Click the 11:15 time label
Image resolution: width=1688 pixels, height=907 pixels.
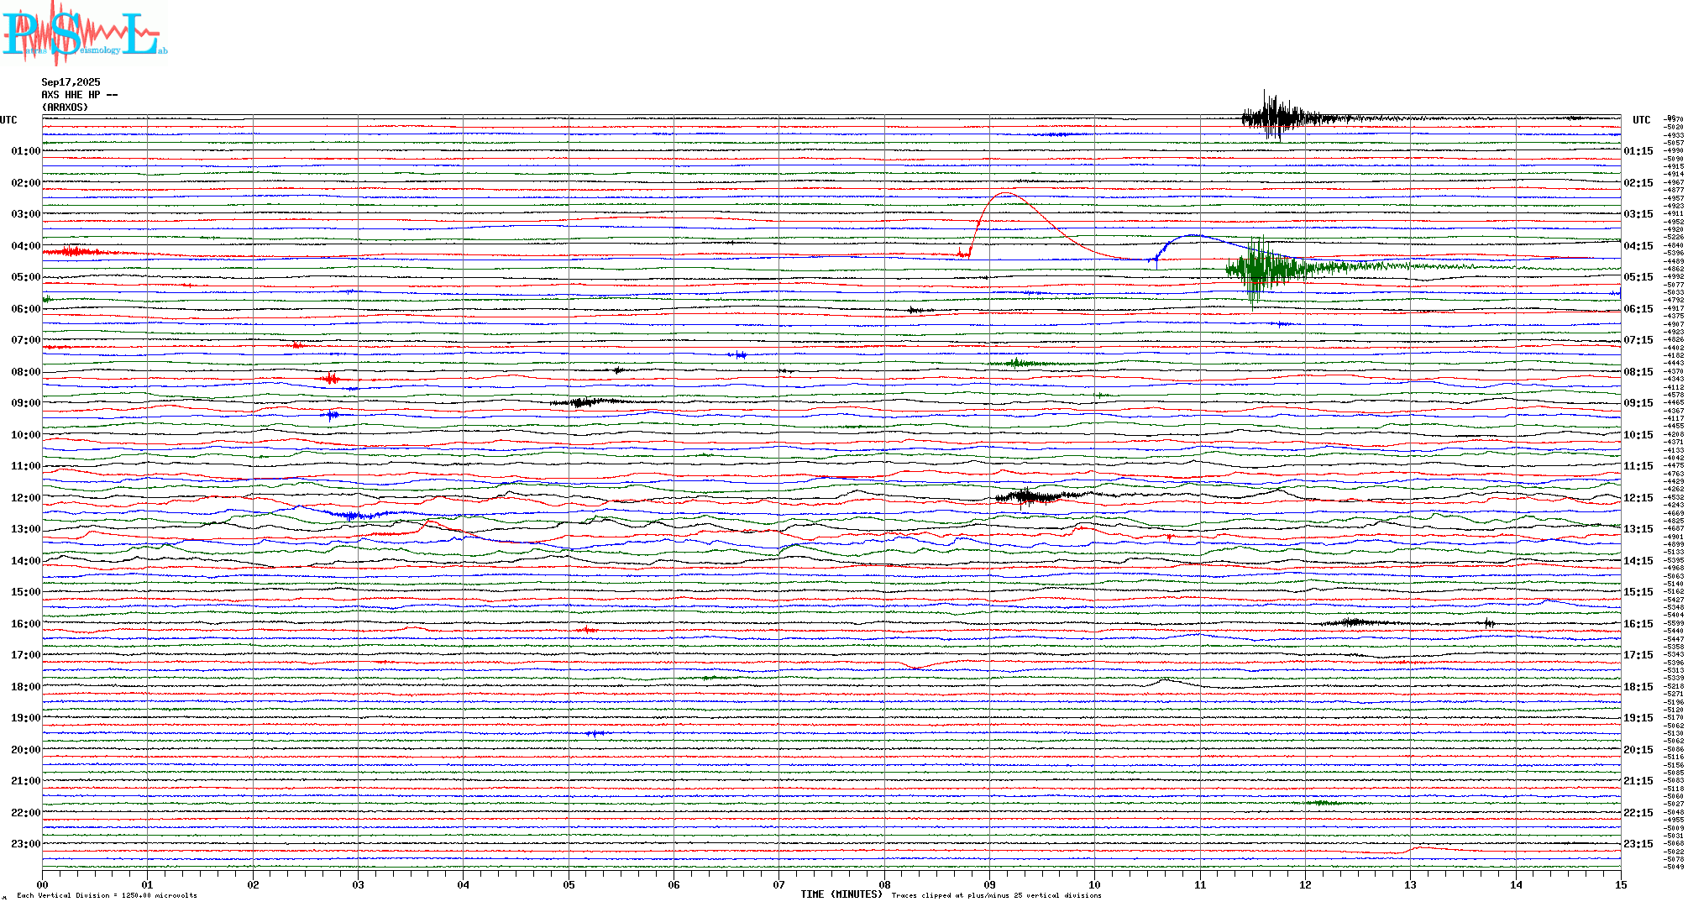[1638, 466]
